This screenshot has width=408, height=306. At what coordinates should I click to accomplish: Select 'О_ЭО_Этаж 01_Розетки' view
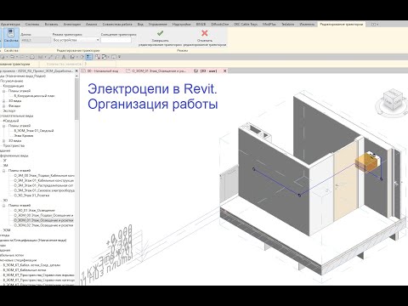click(x=31, y=195)
